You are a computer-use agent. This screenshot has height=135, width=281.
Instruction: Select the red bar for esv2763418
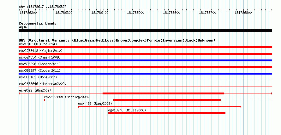click(145, 54)
